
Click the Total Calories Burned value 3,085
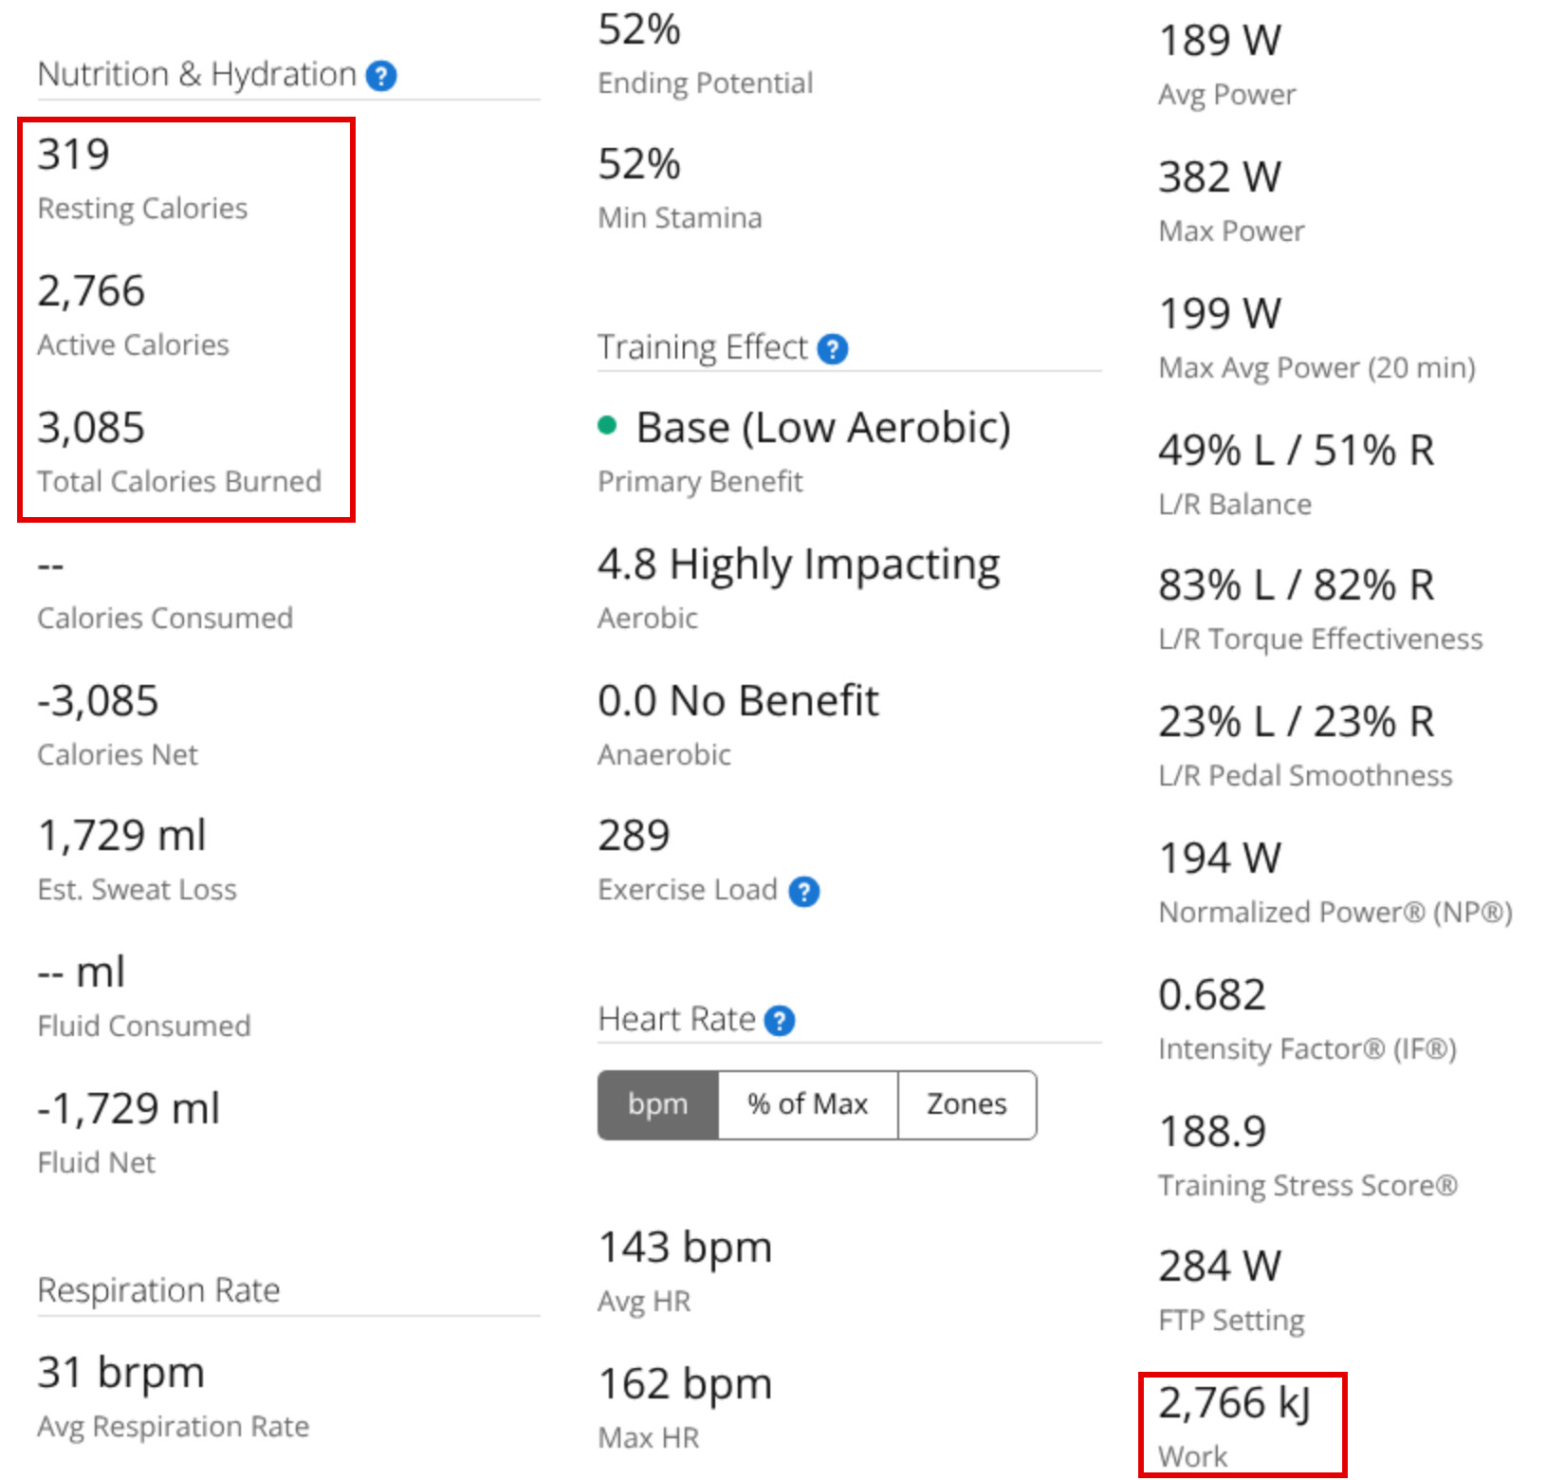(x=91, y=427)
